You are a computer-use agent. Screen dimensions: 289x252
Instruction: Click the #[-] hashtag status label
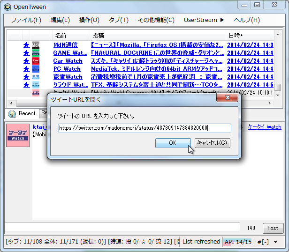point(263,242)
